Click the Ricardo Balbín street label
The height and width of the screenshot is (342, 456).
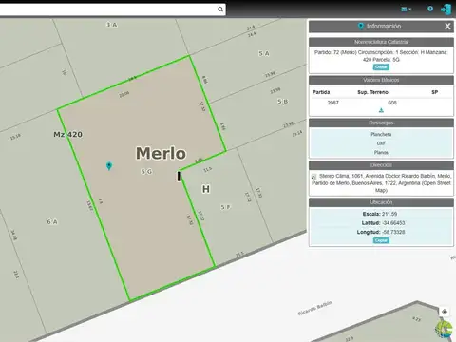tap(314, 308)
